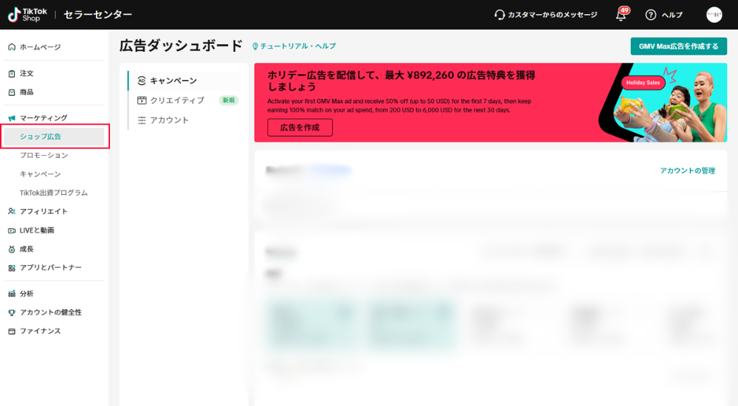Open the notification bell
Image resolution: width=738 pixels, height=406 pixels.
[621, 15]
